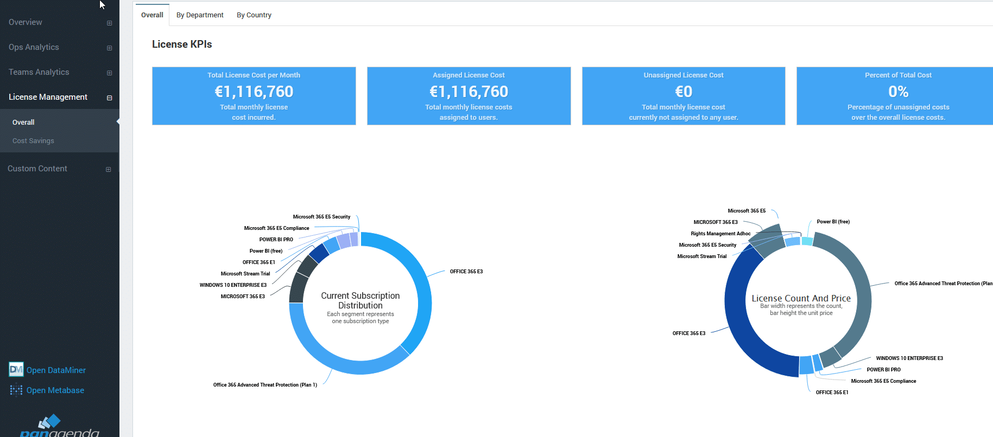Expand Teams Analytics via plus icon

[109, 73]
